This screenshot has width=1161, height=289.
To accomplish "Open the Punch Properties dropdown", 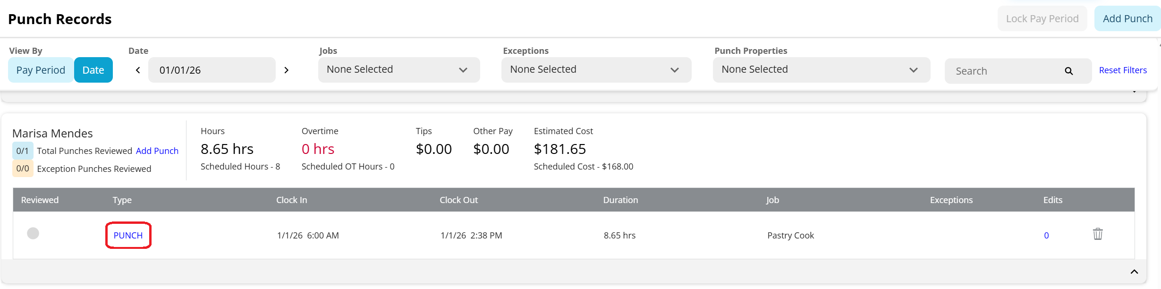I will tap(821, 70).
